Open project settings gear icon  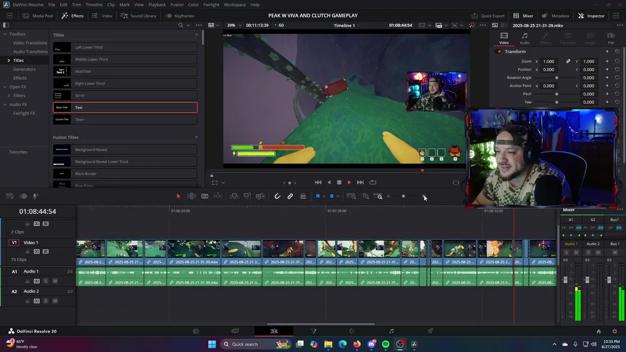[x=615, y=331]
